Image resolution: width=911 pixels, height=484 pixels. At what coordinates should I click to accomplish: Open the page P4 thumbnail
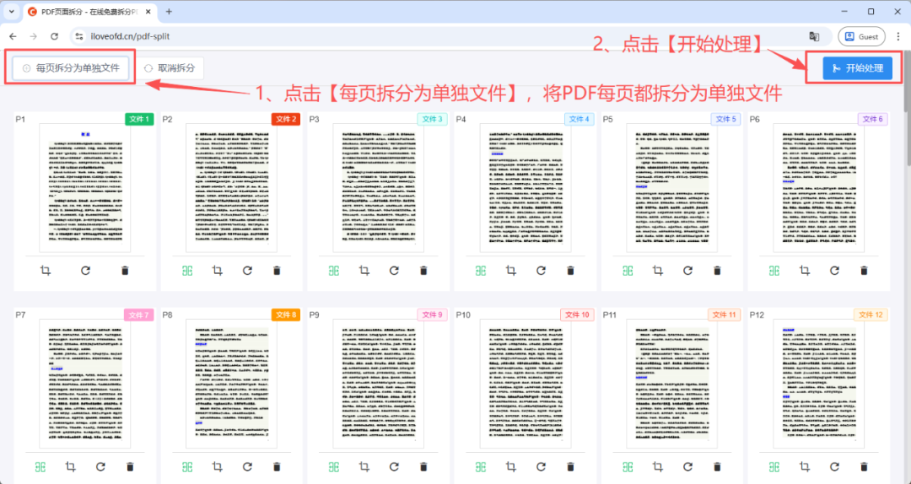coord(526,188)
